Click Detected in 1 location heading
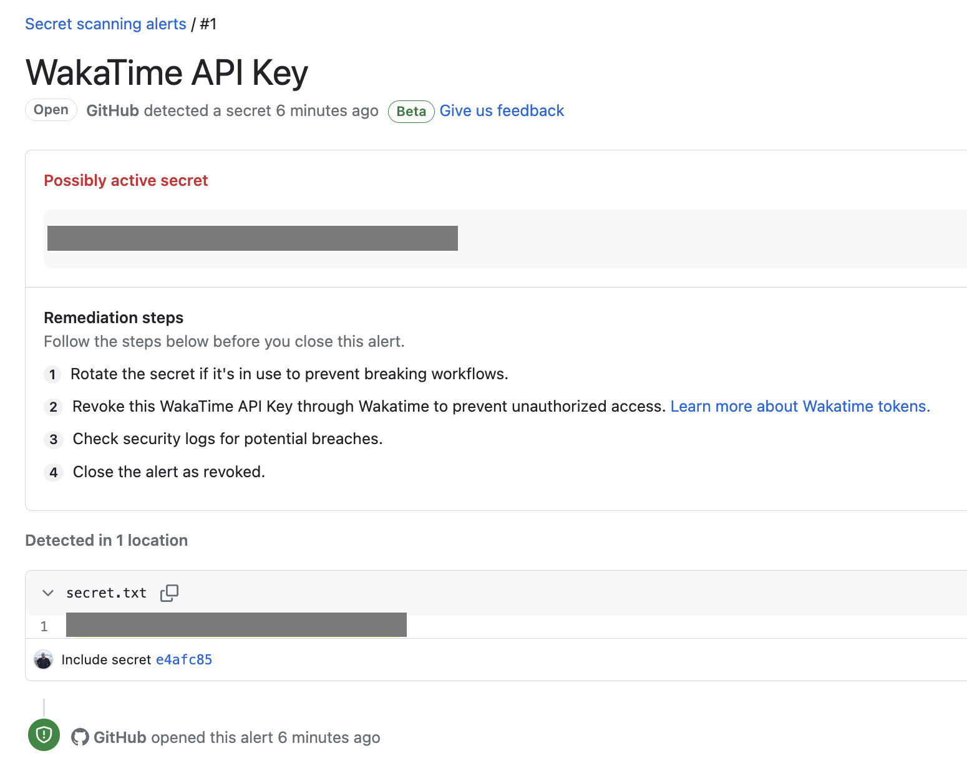 point(106,540)
